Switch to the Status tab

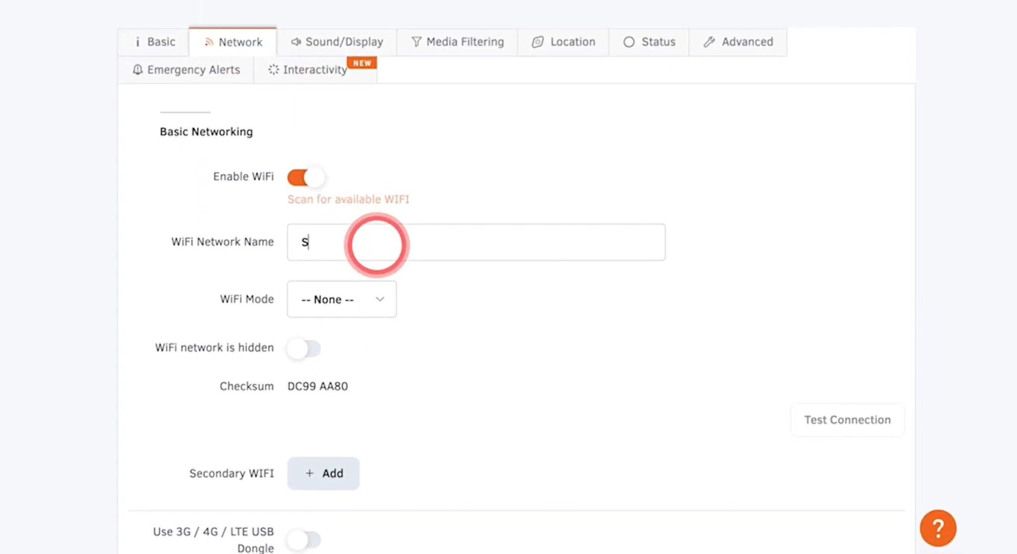[649, 42]
